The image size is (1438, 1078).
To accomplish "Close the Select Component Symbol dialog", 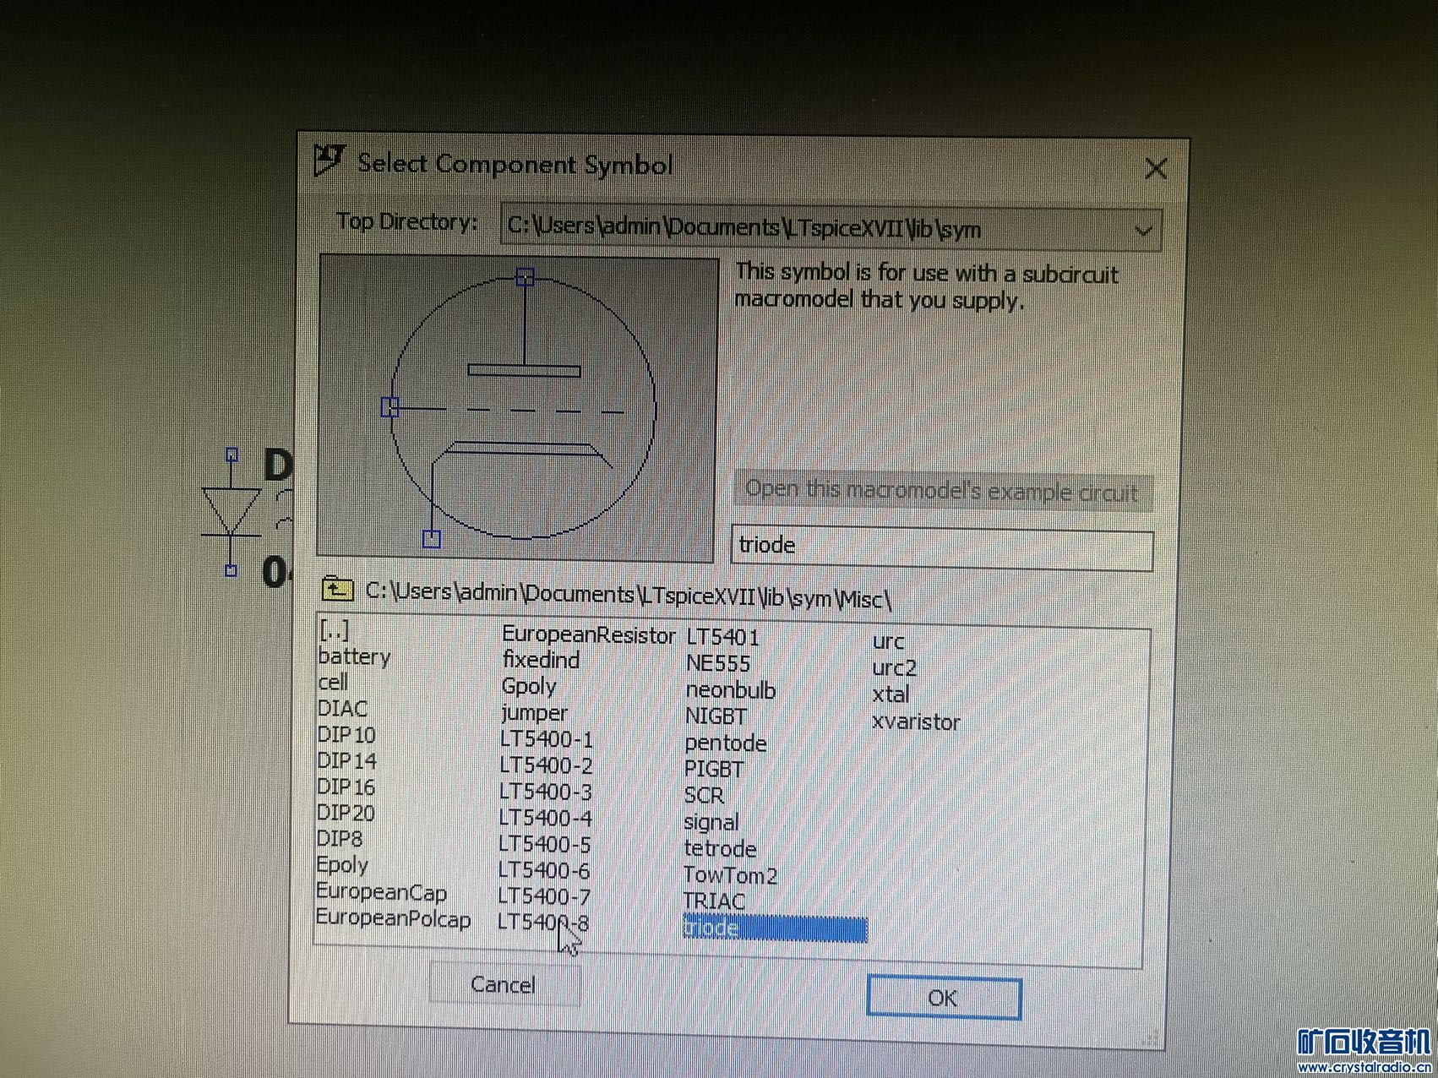I will 1156,169.
